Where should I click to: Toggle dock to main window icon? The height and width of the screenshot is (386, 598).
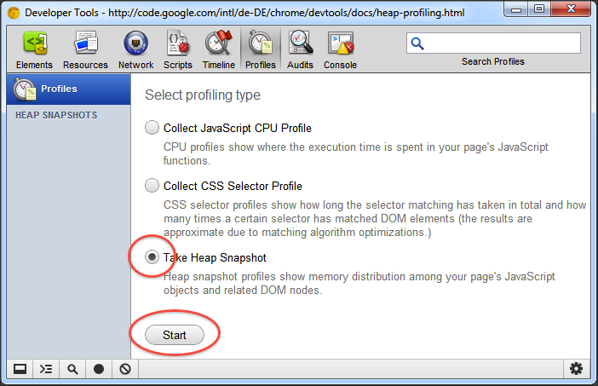pos(20,369)
